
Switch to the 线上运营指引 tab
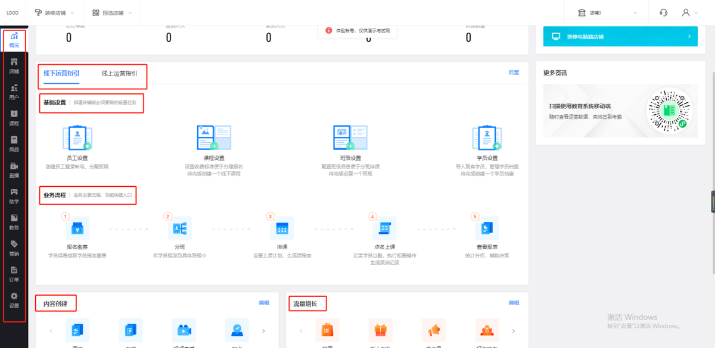(x=119, y=74)
